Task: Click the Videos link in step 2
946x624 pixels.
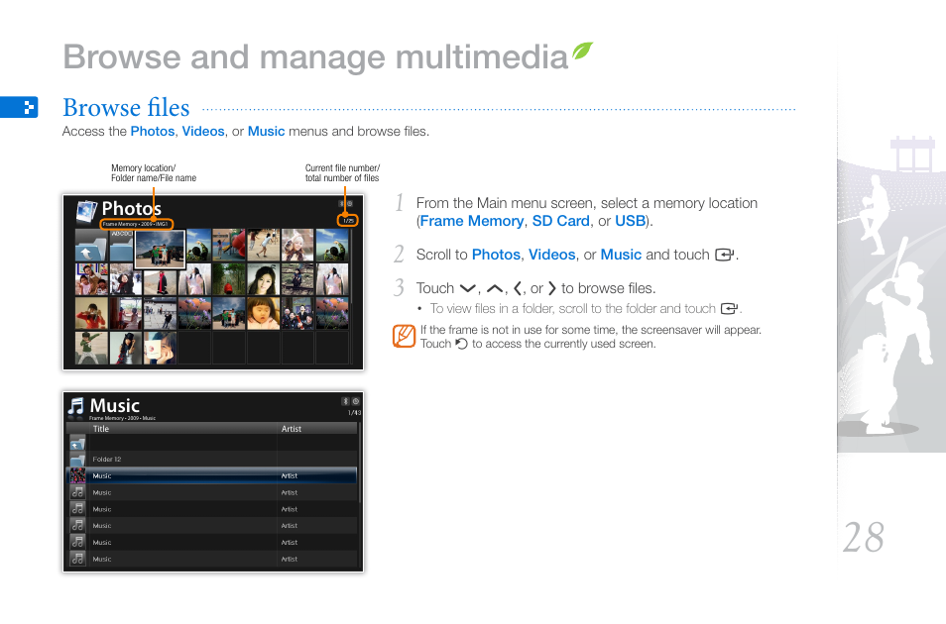Action: coord(552,255)
